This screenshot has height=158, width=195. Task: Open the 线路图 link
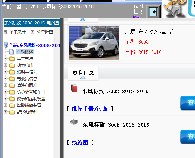pos(80,142)
